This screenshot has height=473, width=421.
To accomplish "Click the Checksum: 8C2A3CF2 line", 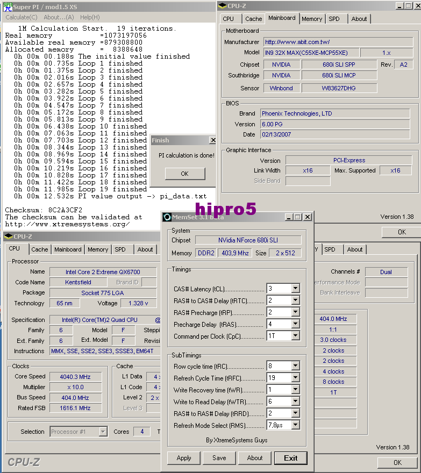I will pyautogui.click(x=44, y=210).
